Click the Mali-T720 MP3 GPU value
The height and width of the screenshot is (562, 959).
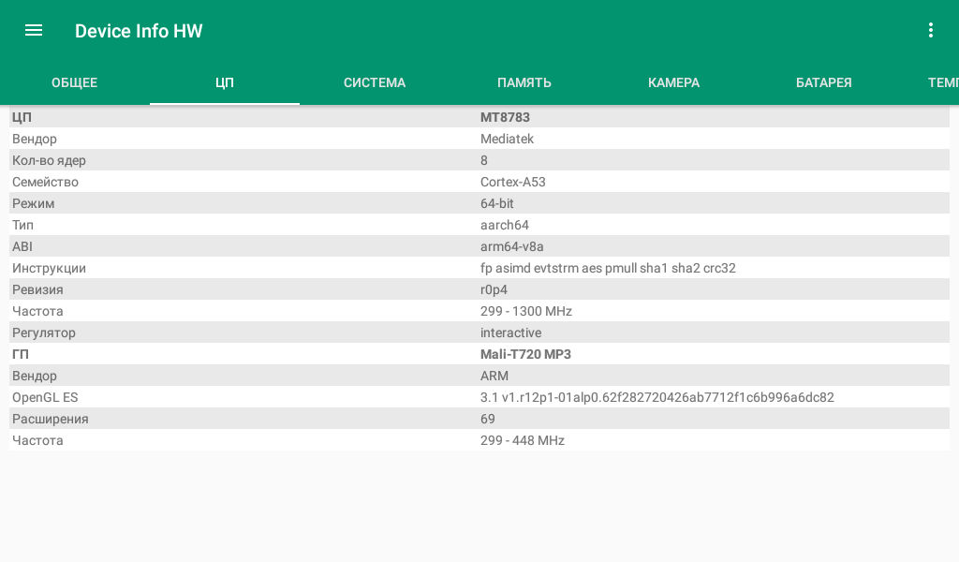point(525,354)
